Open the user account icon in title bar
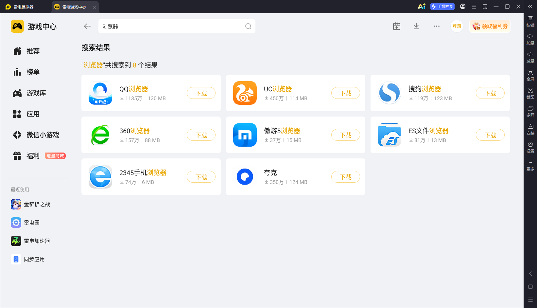The width and height of the screenshot is (537, 308). coord(463,7)
